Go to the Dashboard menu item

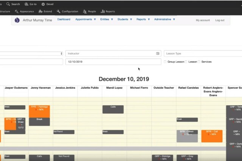[x=64, y=19]
